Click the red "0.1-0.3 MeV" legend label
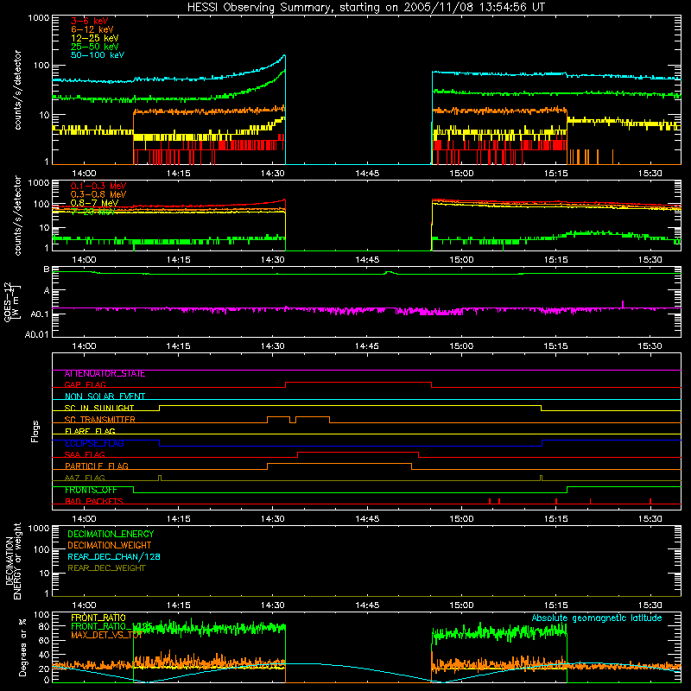 98,186
